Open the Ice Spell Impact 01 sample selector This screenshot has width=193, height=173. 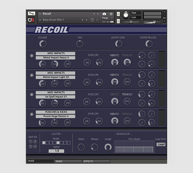point(56,97)
